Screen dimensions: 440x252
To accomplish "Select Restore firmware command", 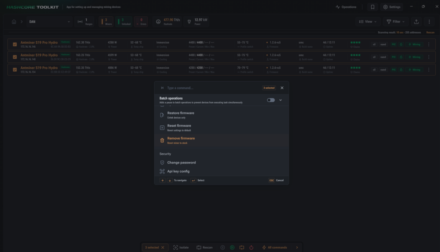I will [221, 115].
